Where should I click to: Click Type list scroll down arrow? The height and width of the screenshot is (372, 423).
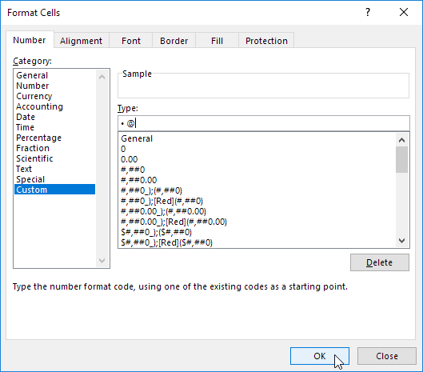point(401,241)
